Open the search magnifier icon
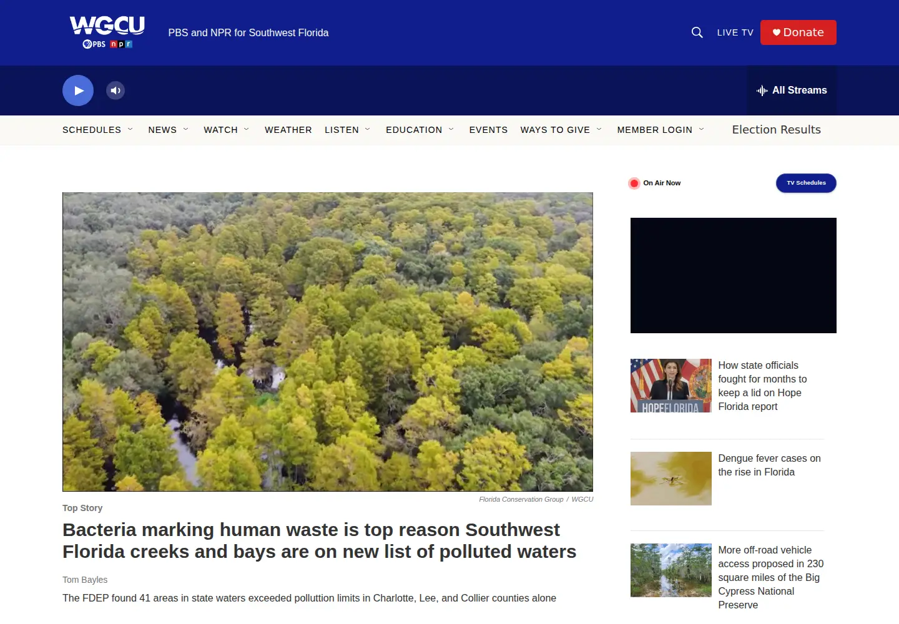The width and height of the screenshot is (899, 624). pos(697,32)
